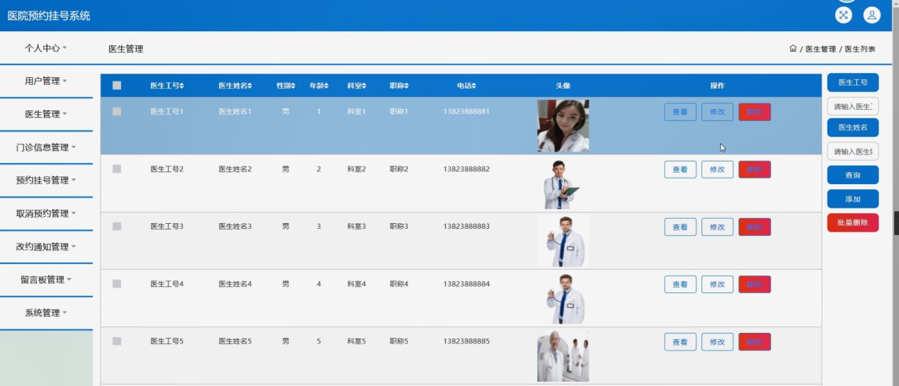Screen dimensions: 899x386
Task: Sort by 电话 column header
Action: point(466,86)
